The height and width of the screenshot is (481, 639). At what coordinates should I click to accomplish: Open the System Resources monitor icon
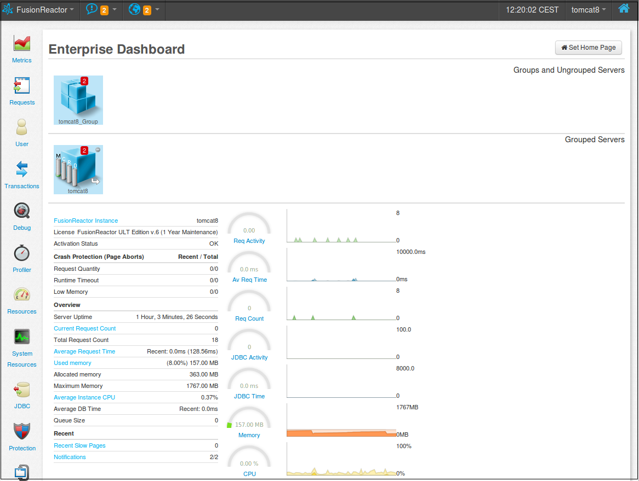[22, 337]
